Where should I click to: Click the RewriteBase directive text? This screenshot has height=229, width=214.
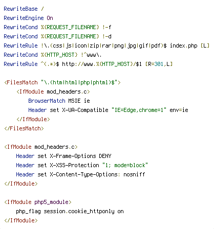coord(20,9)
